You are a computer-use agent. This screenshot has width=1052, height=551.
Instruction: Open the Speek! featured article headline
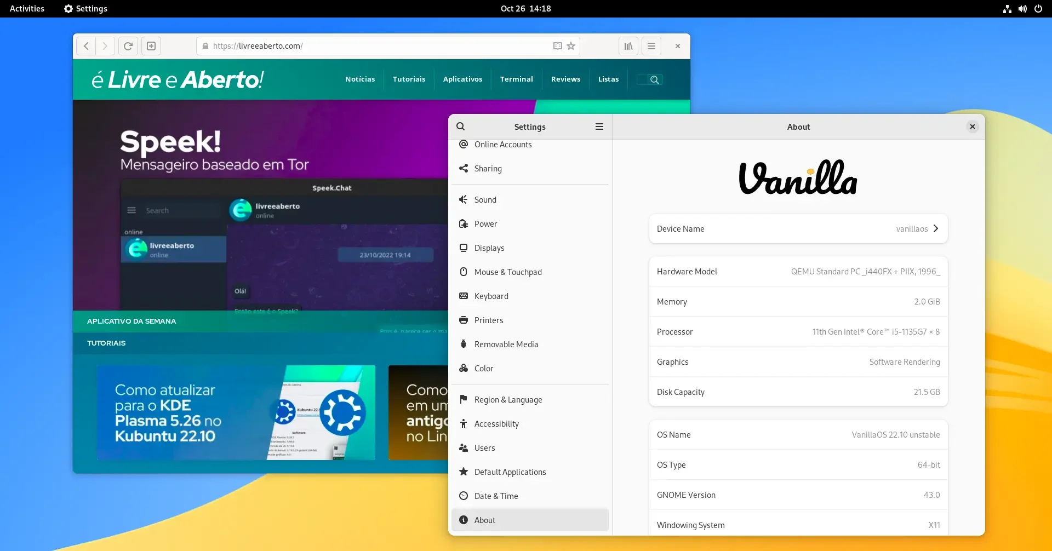170,141
